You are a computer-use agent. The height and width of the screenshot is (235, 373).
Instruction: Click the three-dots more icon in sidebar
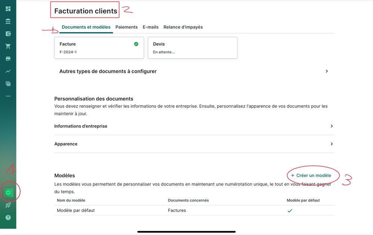(8, 96)
